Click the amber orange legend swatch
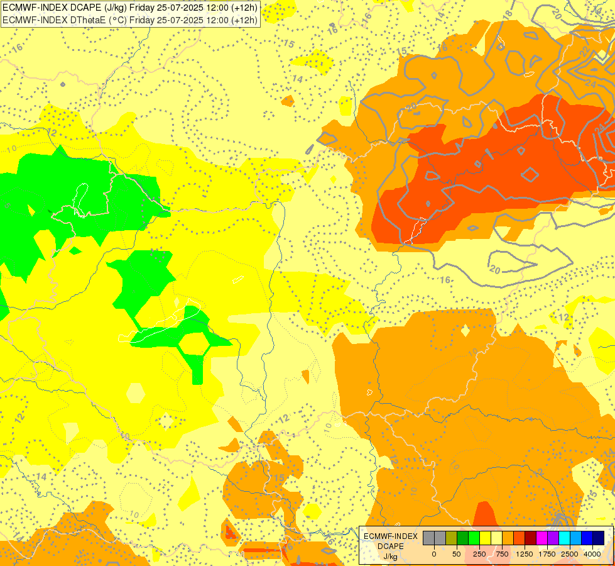Screen dimensions: 615x566 pyautogui.click(x=508, y=538)
